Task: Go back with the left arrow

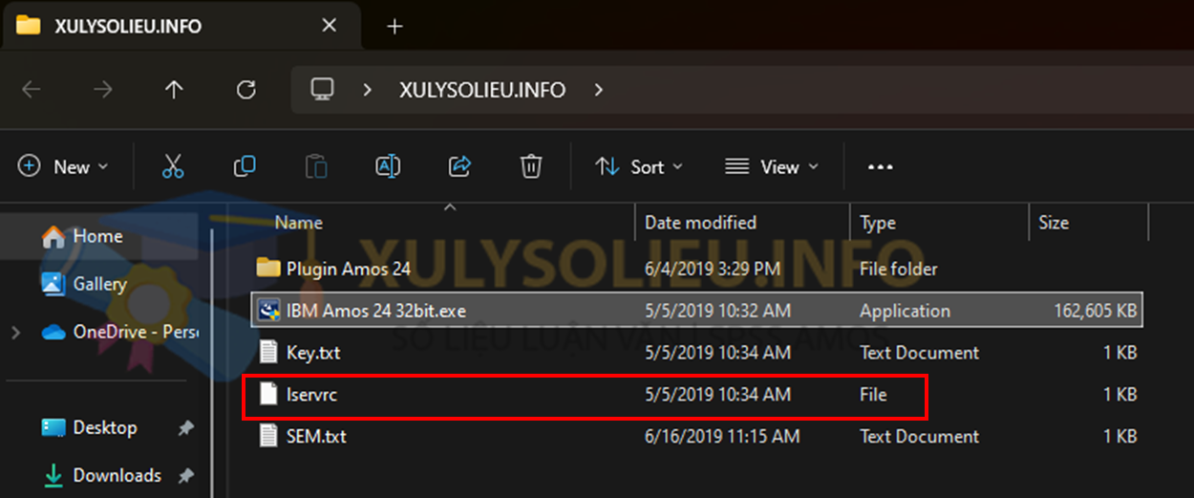Action: (32, 90)
